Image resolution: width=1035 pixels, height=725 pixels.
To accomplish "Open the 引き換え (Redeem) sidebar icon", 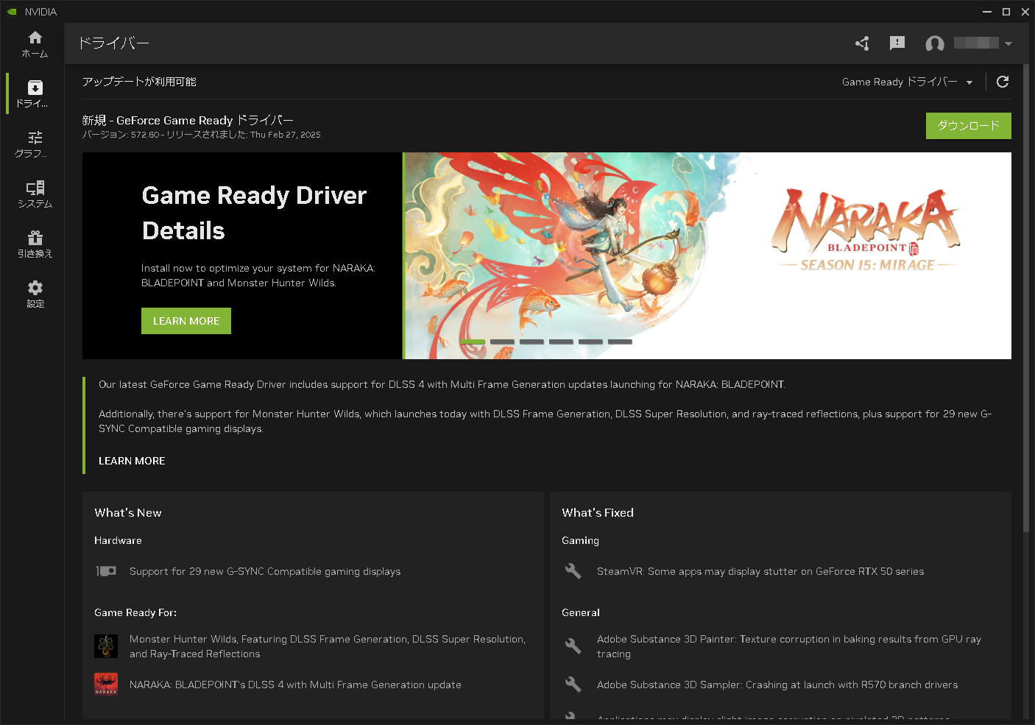I will point(35,243).
